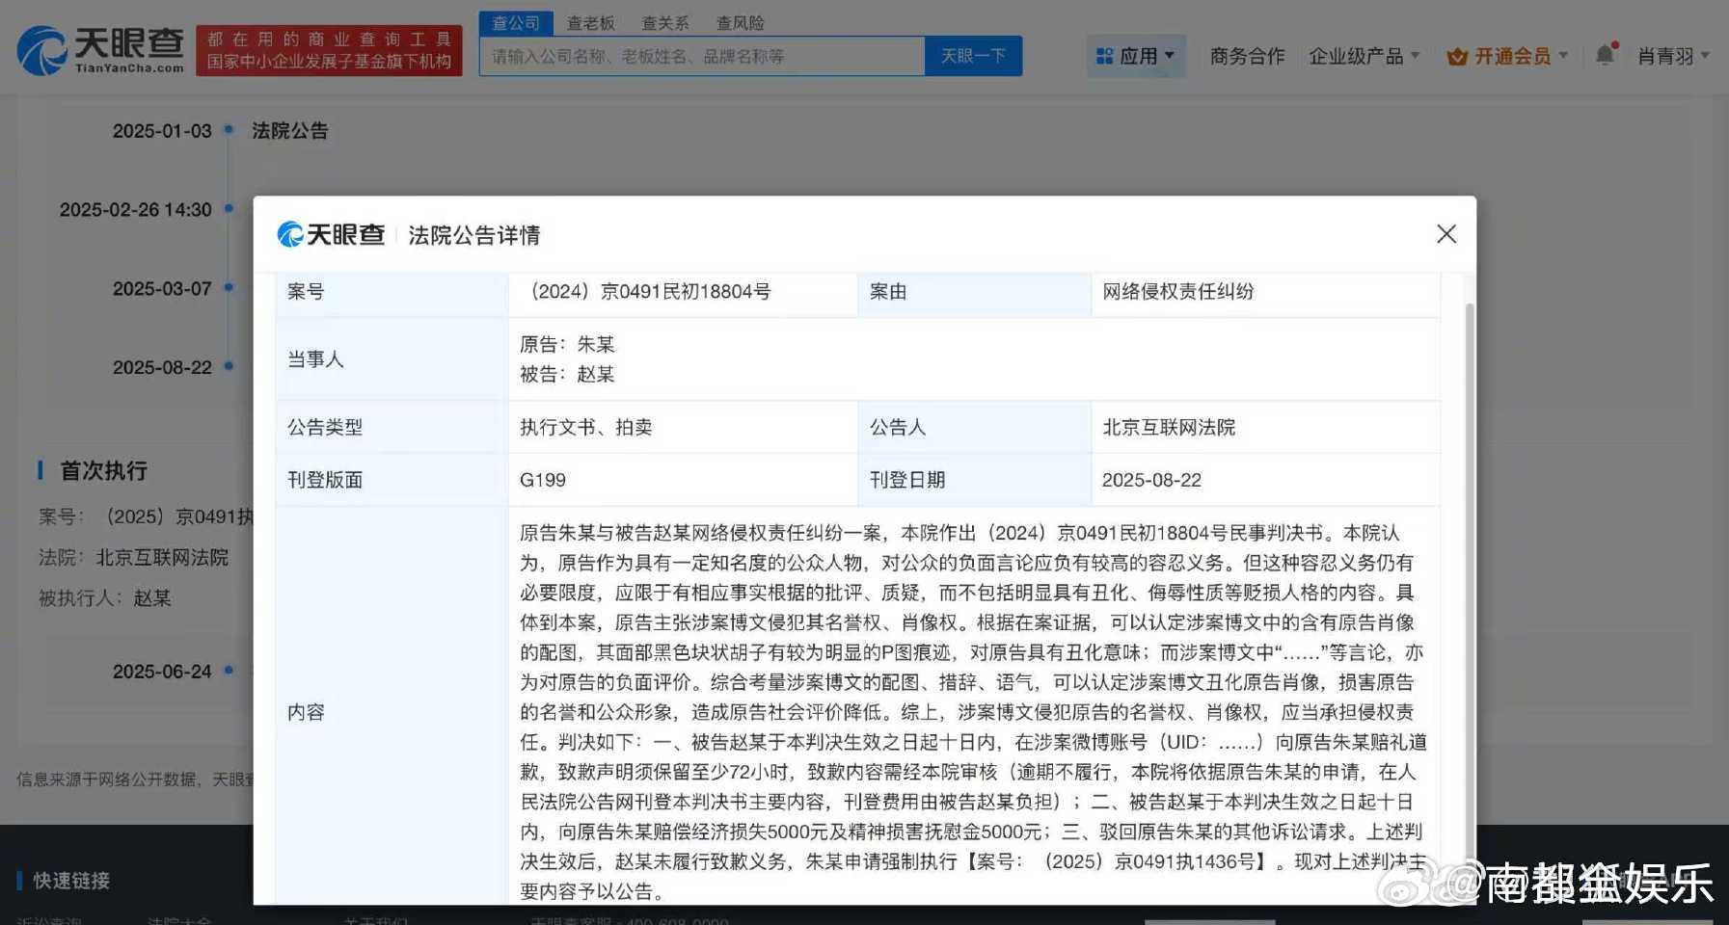Click the 执行文书、拍卖 announcement type cell

coord(682,427)
